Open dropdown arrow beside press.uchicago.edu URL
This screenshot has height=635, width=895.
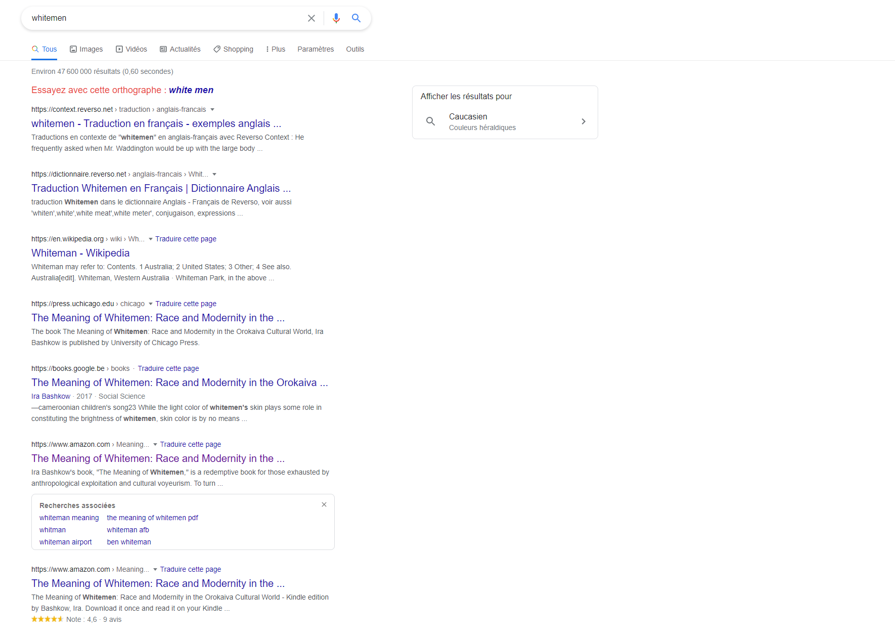coord(151,304)
